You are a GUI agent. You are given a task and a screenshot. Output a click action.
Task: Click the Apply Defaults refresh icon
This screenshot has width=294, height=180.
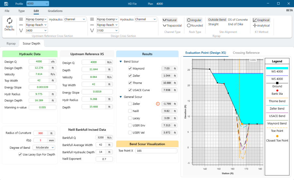[x=9, y=21]
